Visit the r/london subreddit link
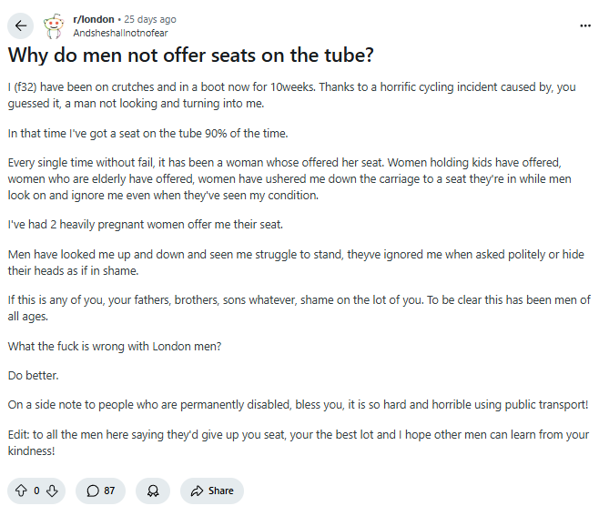Image resolution: width=599 pixels, height=516 pixels. point(94,19)
